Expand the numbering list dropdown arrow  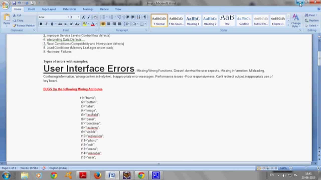pos(115,17)
